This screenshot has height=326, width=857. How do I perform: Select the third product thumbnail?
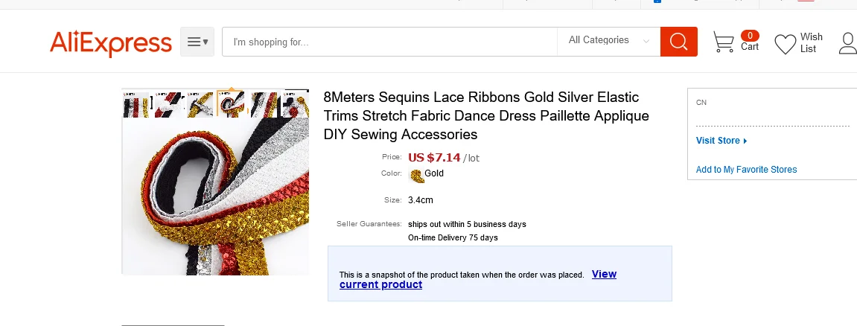tap(200, 104)
